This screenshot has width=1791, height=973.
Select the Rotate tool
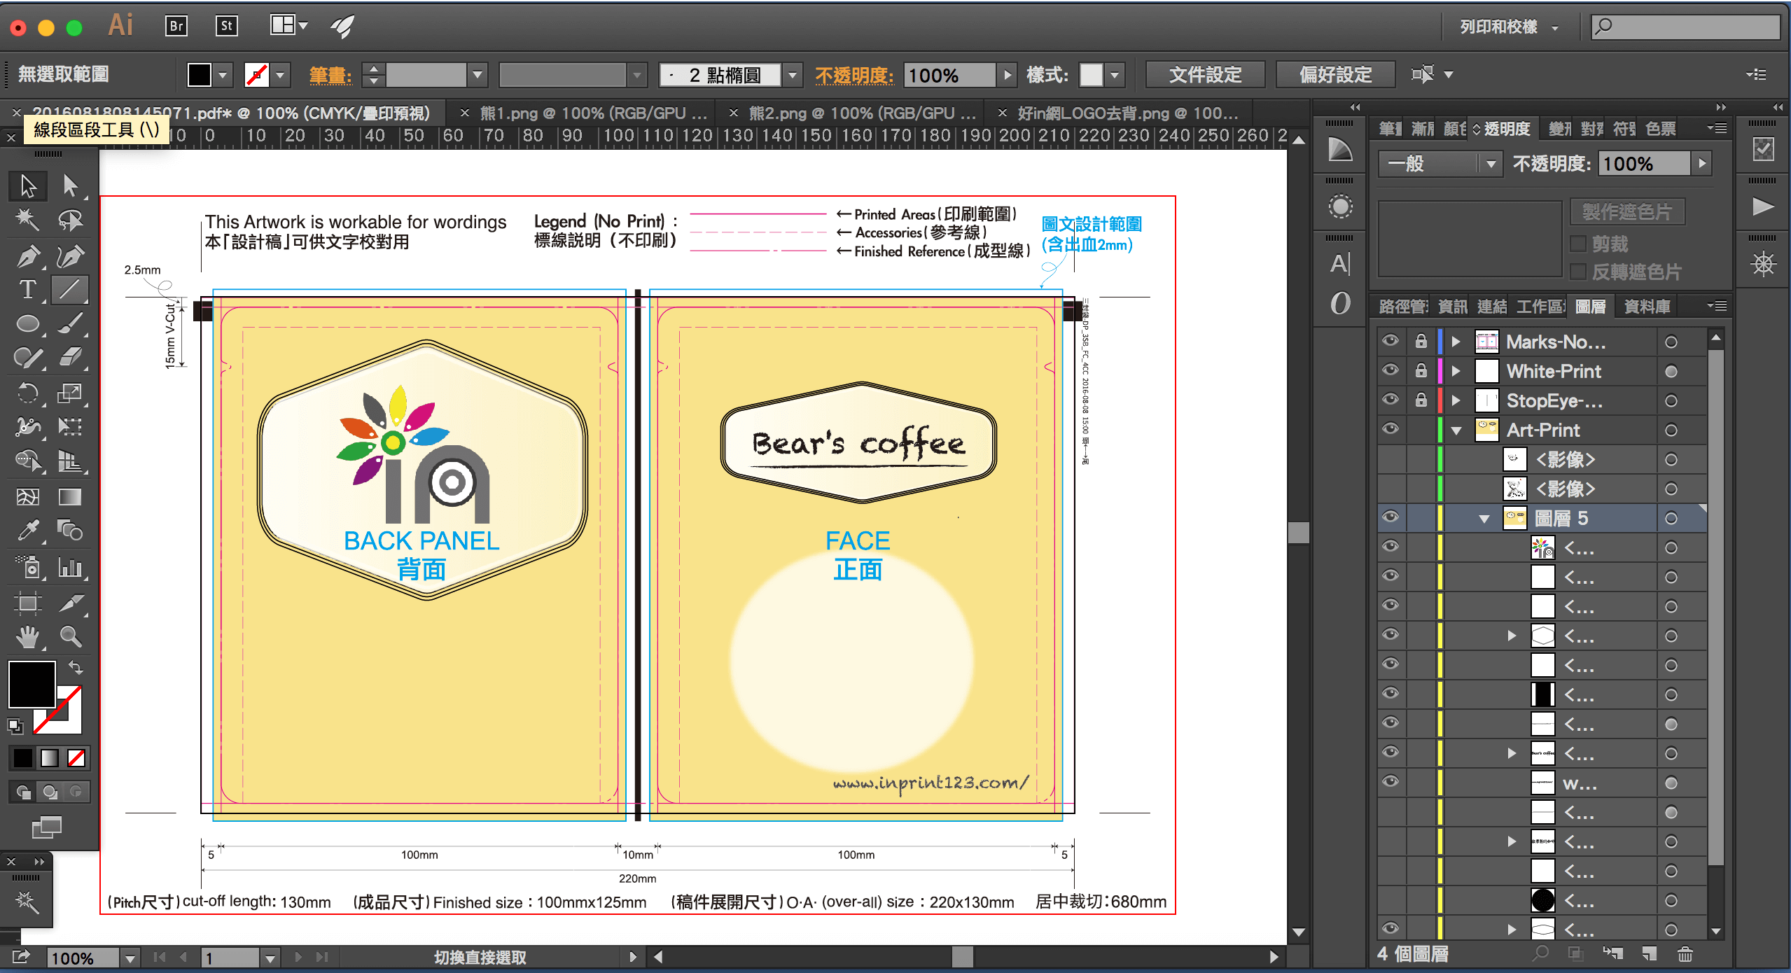pyautogui.click(x=27, y=393)
